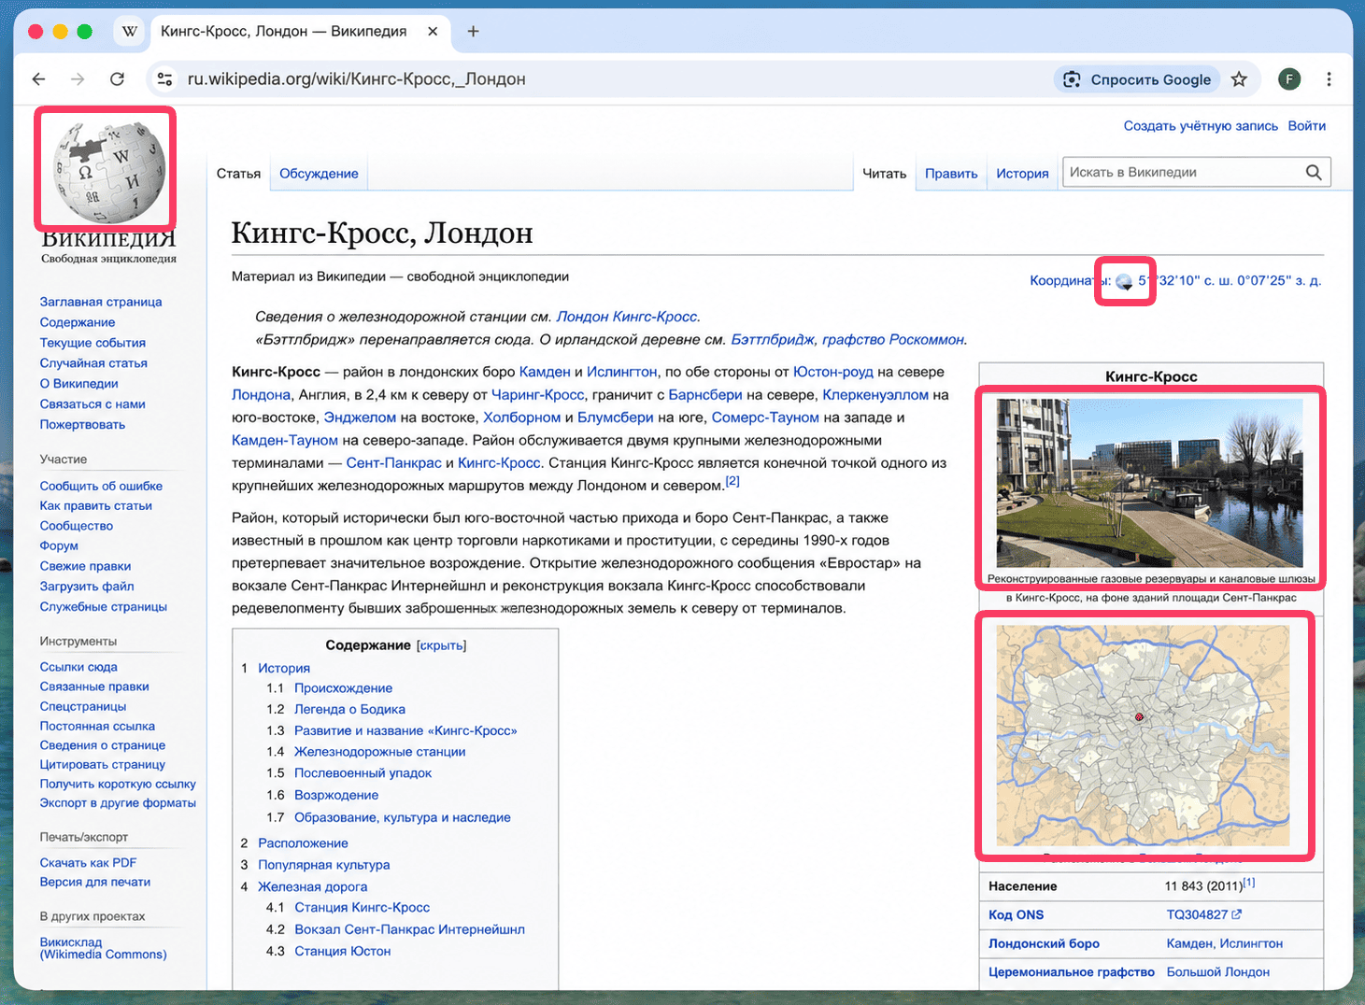Click Пожертвовать in sidebar
The width and height of the screenshot is (1365, 1005).
click(x=82, y=425)
